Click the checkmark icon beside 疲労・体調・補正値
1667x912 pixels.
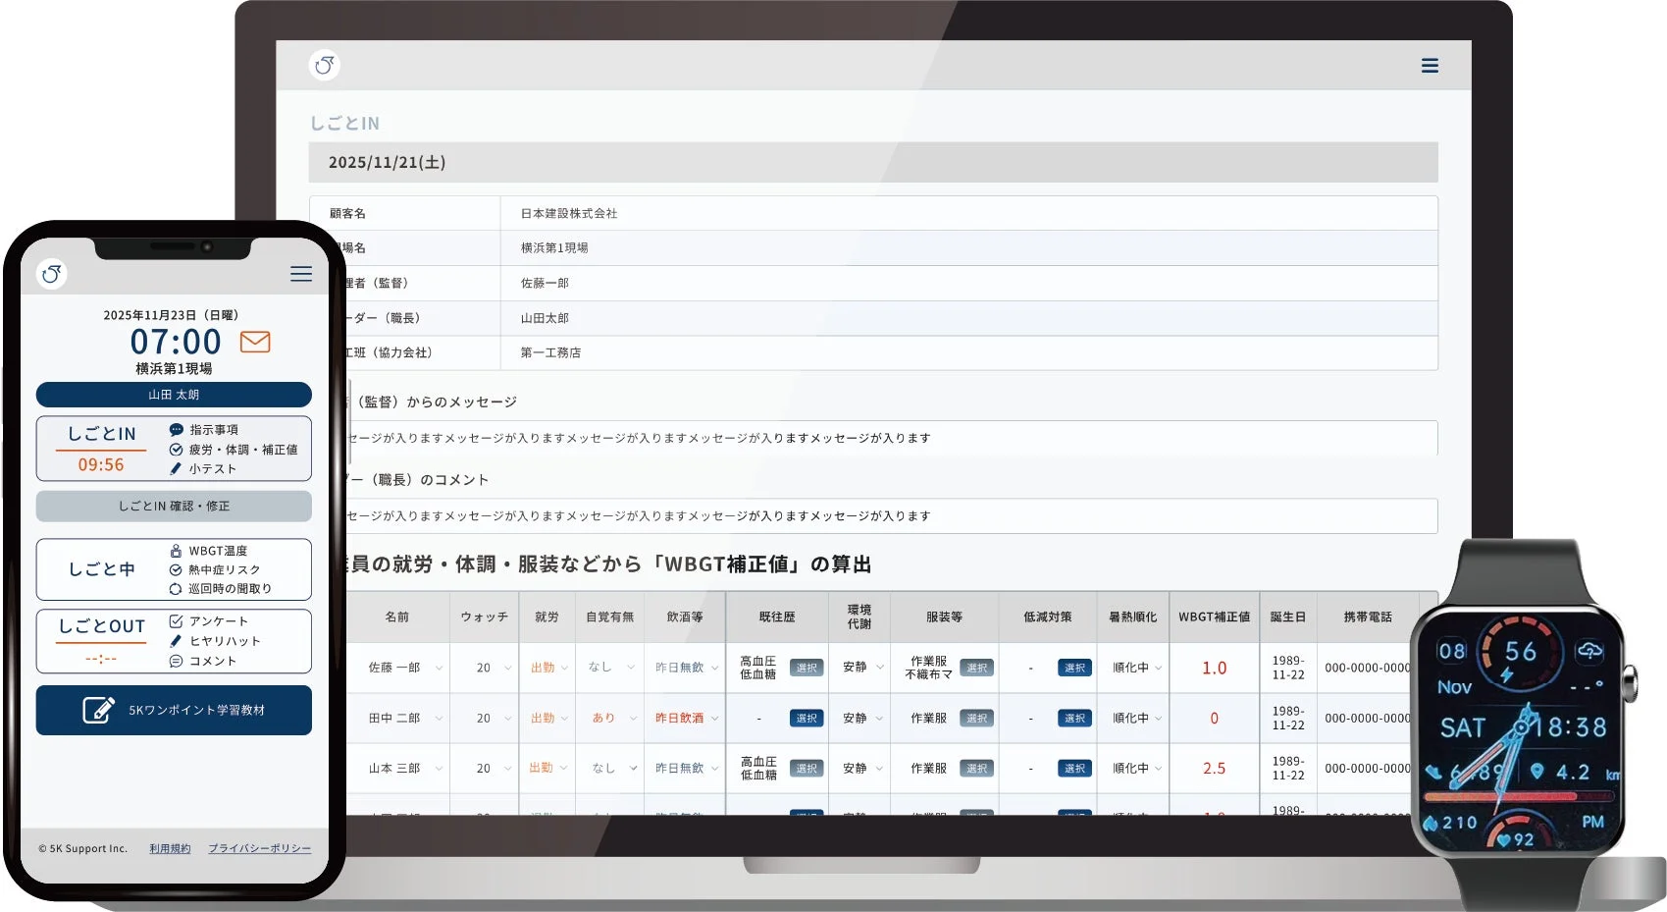pos(175,450)
